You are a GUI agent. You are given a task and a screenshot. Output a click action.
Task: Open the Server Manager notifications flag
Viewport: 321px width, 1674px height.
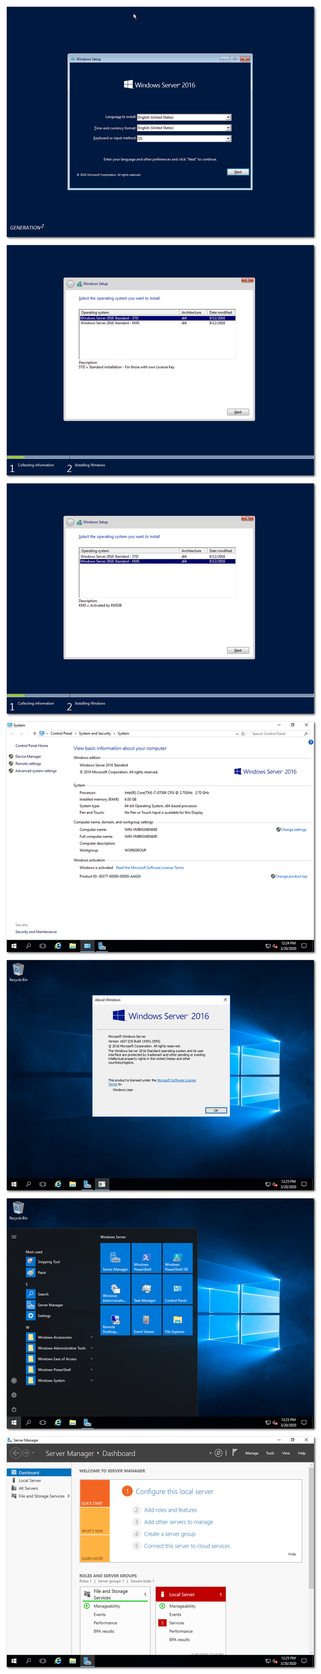(x=234, y=1452)
